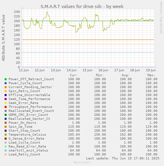This screenshot has width=164, height=166.
Task: Click the Load_Retry_Count peach swatch
Action: click(x=6, y=154)
